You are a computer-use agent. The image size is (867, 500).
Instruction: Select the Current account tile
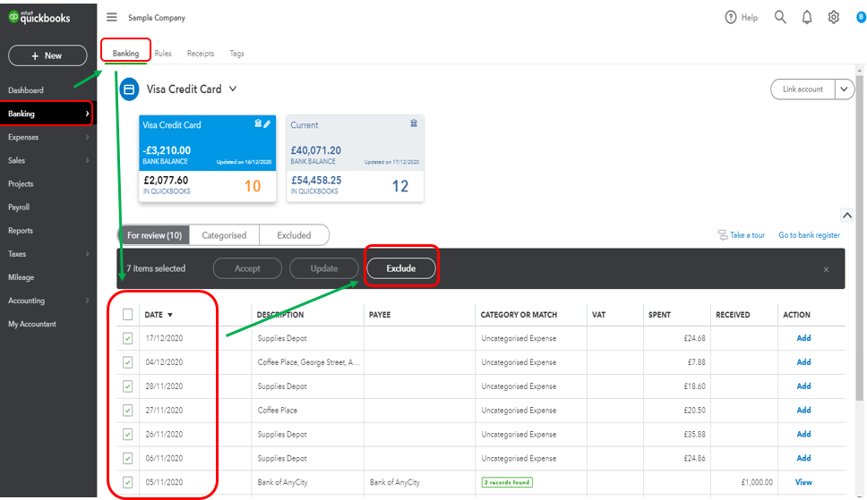click(x=355, y=158)
